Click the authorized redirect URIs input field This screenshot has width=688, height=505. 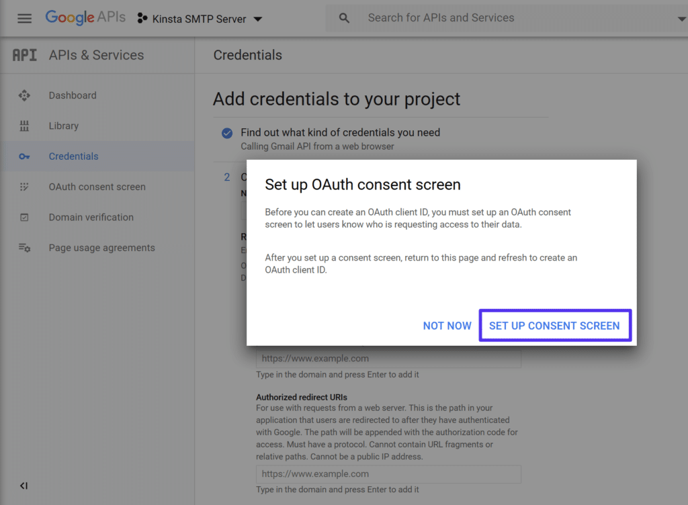pyautogui.click(x=388, y=473)
